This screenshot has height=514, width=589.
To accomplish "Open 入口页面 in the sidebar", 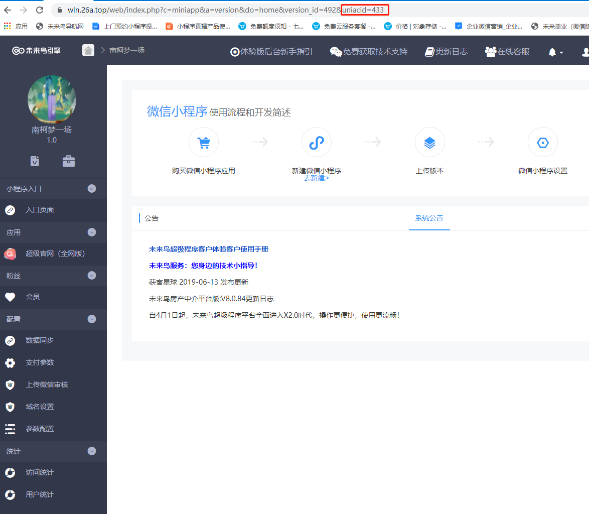I will click(x=53, y=210).
